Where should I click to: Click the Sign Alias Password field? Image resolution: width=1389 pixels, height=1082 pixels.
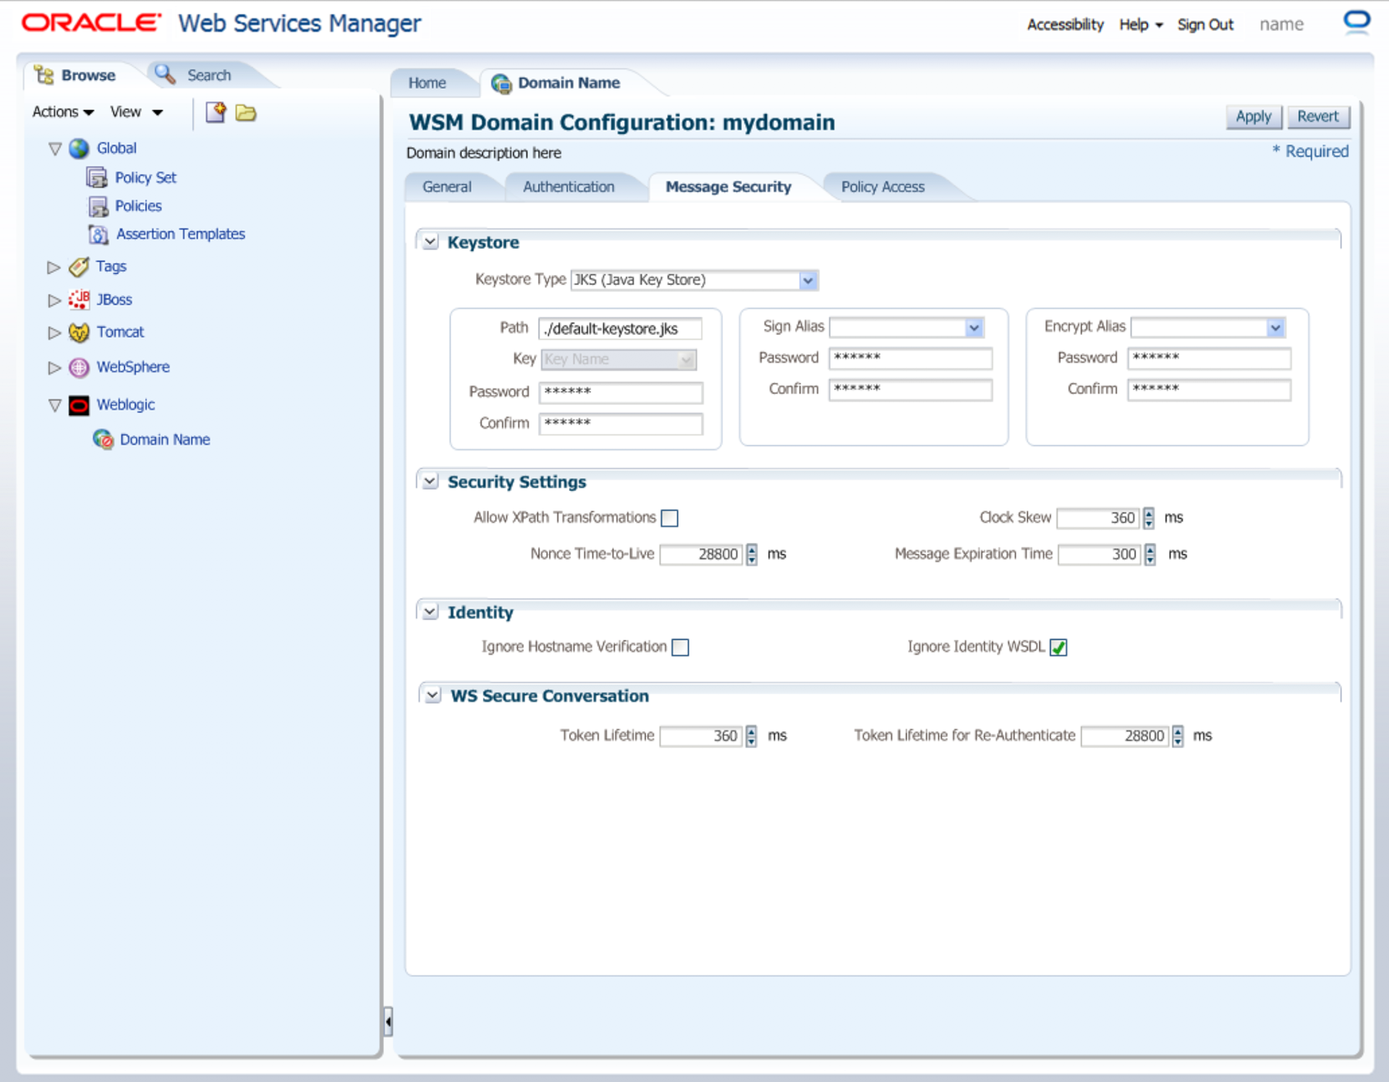(x=910, y=359)
